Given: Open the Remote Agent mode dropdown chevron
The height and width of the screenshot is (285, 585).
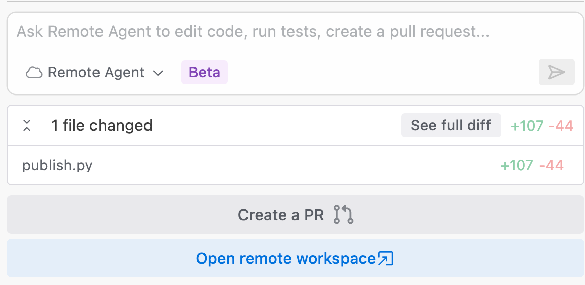Looking at the screenshot, I should [x=158, y=73].
